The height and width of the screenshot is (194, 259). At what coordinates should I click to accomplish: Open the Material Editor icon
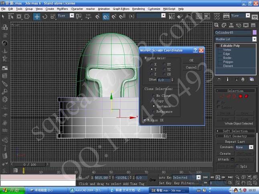pos(217,17)
